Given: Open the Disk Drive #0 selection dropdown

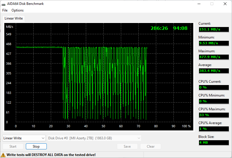Looking at the screenshot, I should tap(94, 138).
